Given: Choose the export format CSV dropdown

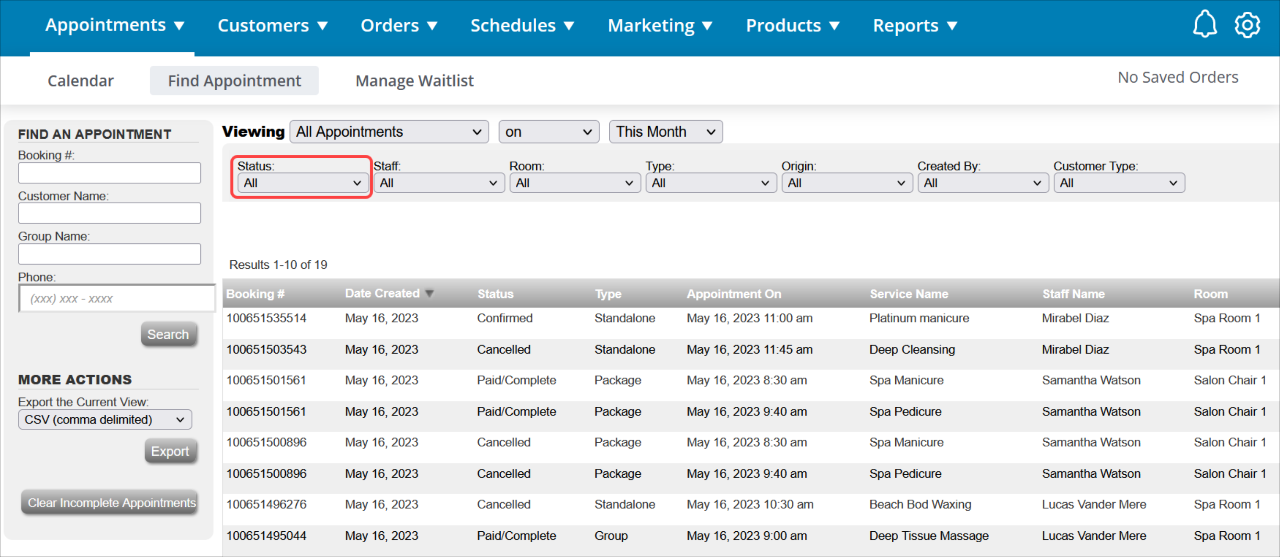Looking at the screenshot, I should click(x=105, y=420).
